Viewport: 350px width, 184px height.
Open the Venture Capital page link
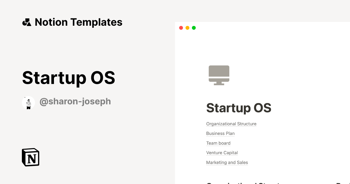pyautogui.click(x=222, y=152)
